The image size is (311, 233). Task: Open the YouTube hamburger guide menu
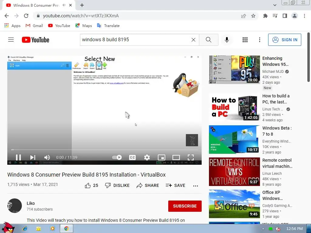pyautogui.click(x=11, y=40)
